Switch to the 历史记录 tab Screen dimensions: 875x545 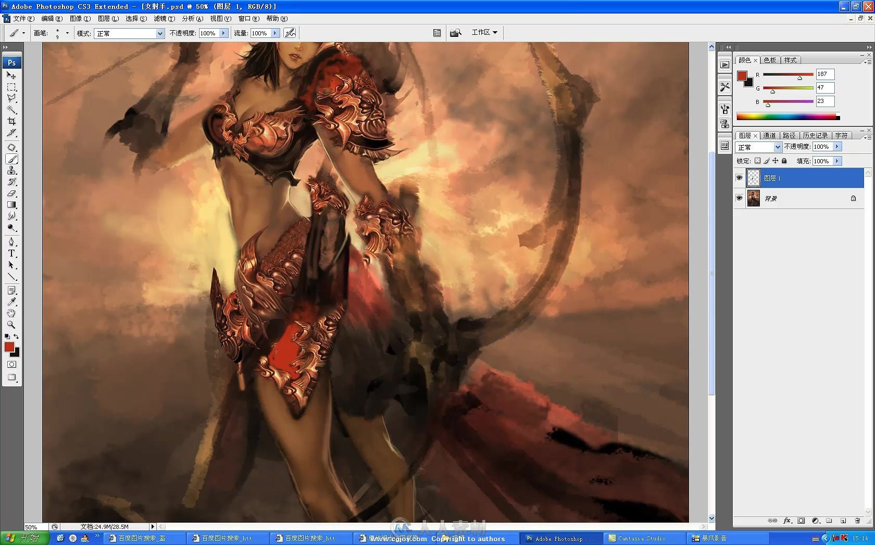click(x=815, y=135)
